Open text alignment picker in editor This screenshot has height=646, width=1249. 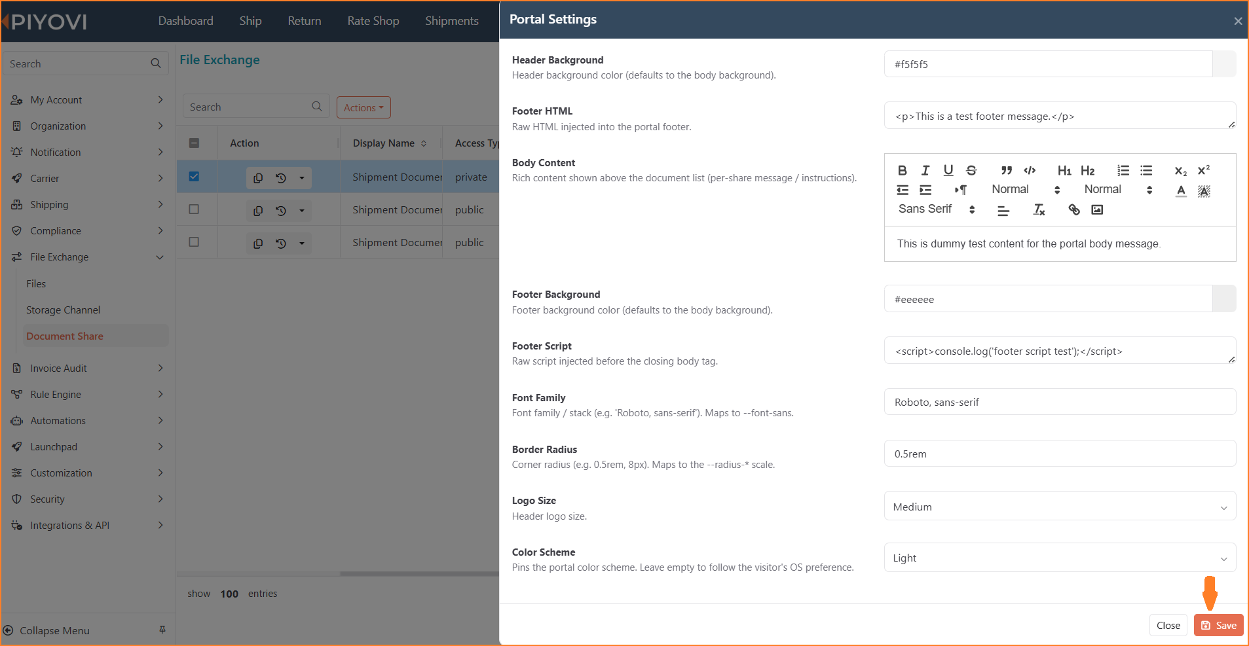click(1003, 210)
